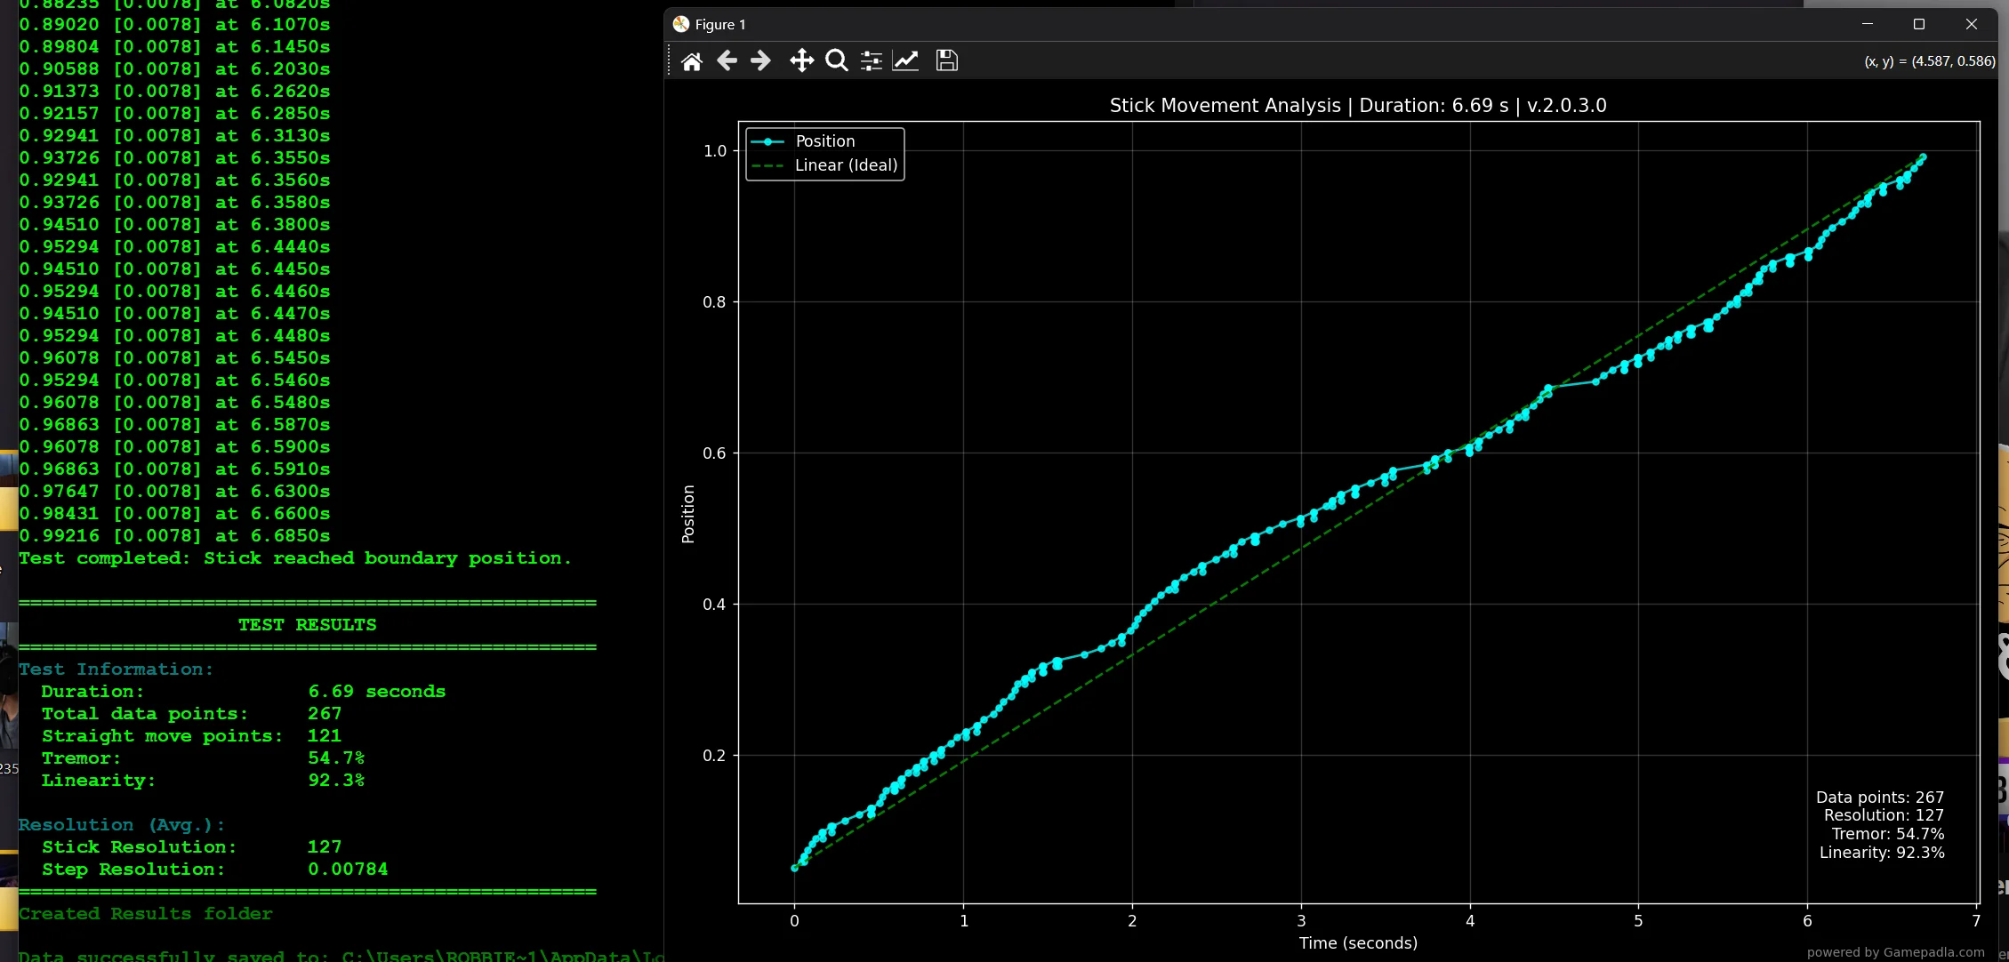Click the 'Linearity: 92.3%' annotation in plot
The height and width of the screenshot is (962, 2009).
[1882, 852]
